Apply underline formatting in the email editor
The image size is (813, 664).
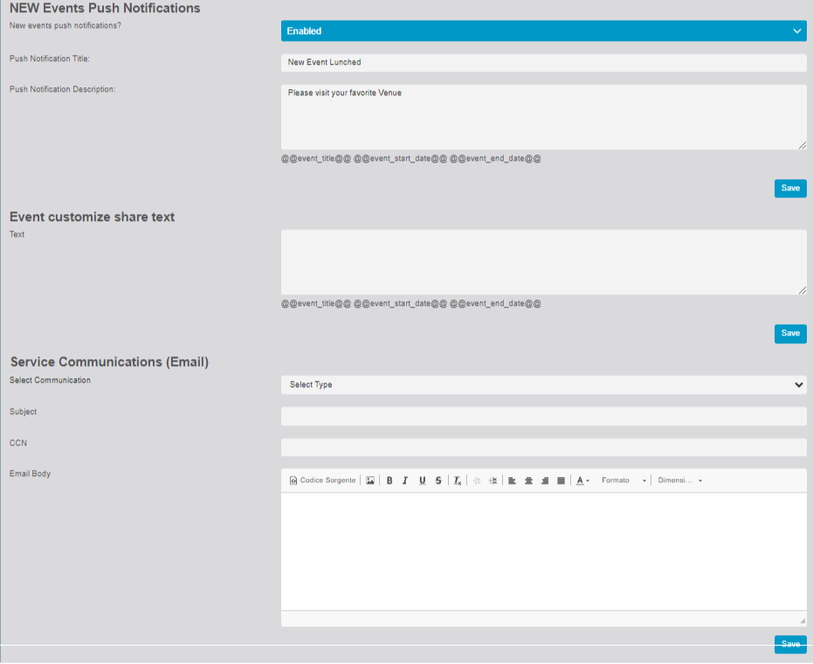click(x=422, y=481)
